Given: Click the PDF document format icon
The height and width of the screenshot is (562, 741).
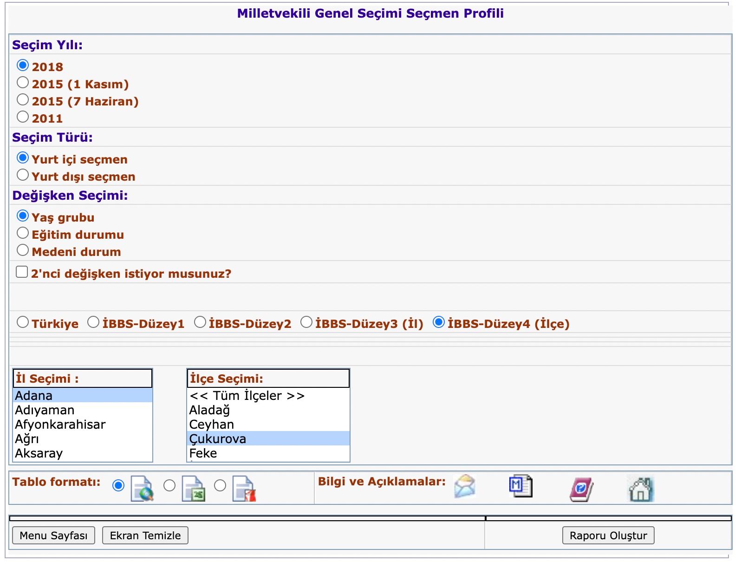Looking at the screenshot, I should pyautogui.click(x=244, y=488).
